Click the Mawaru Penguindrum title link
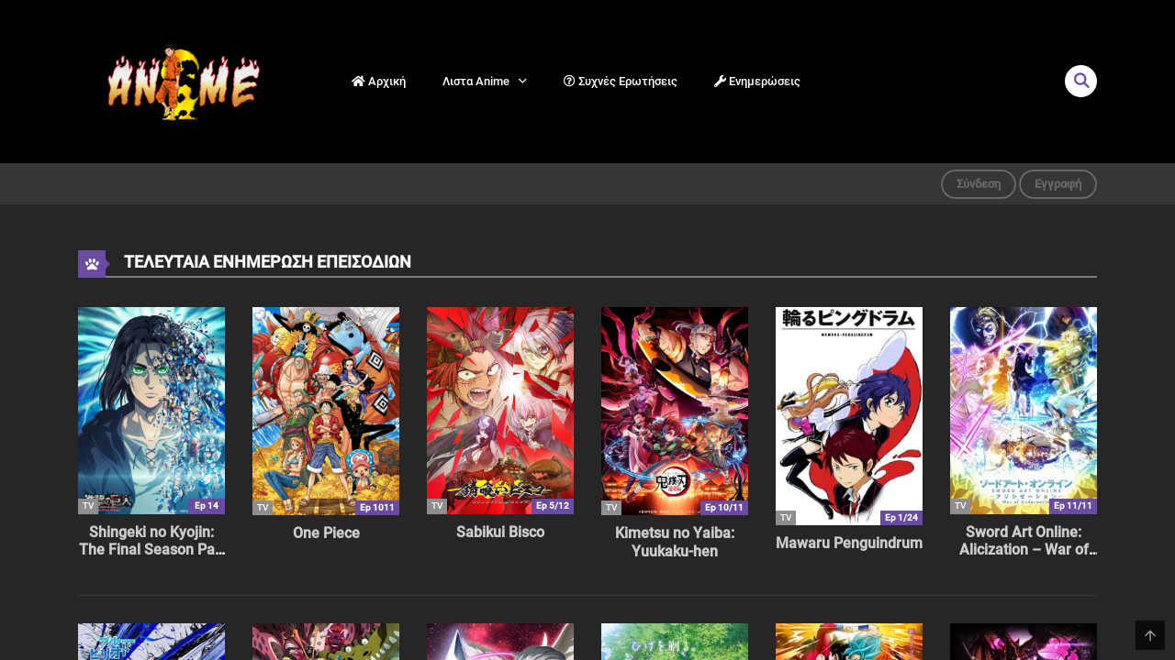Image resolution: width=1175 pixels, height=660 pixels. click(x=849, y=543)
